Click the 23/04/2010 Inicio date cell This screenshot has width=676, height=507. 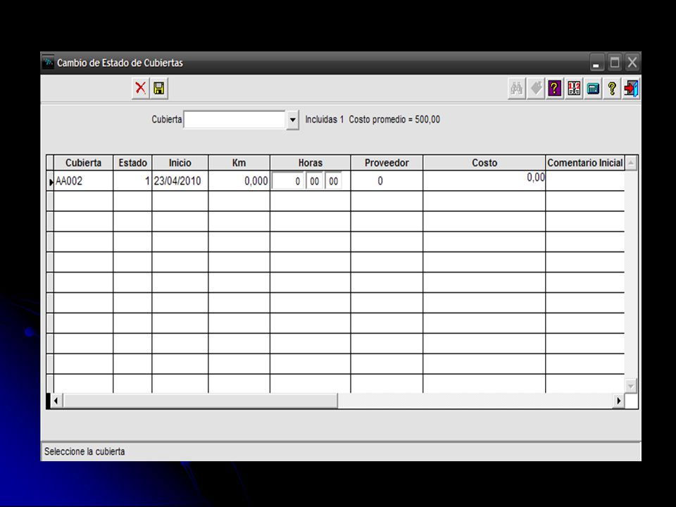(x=180, y=181)
